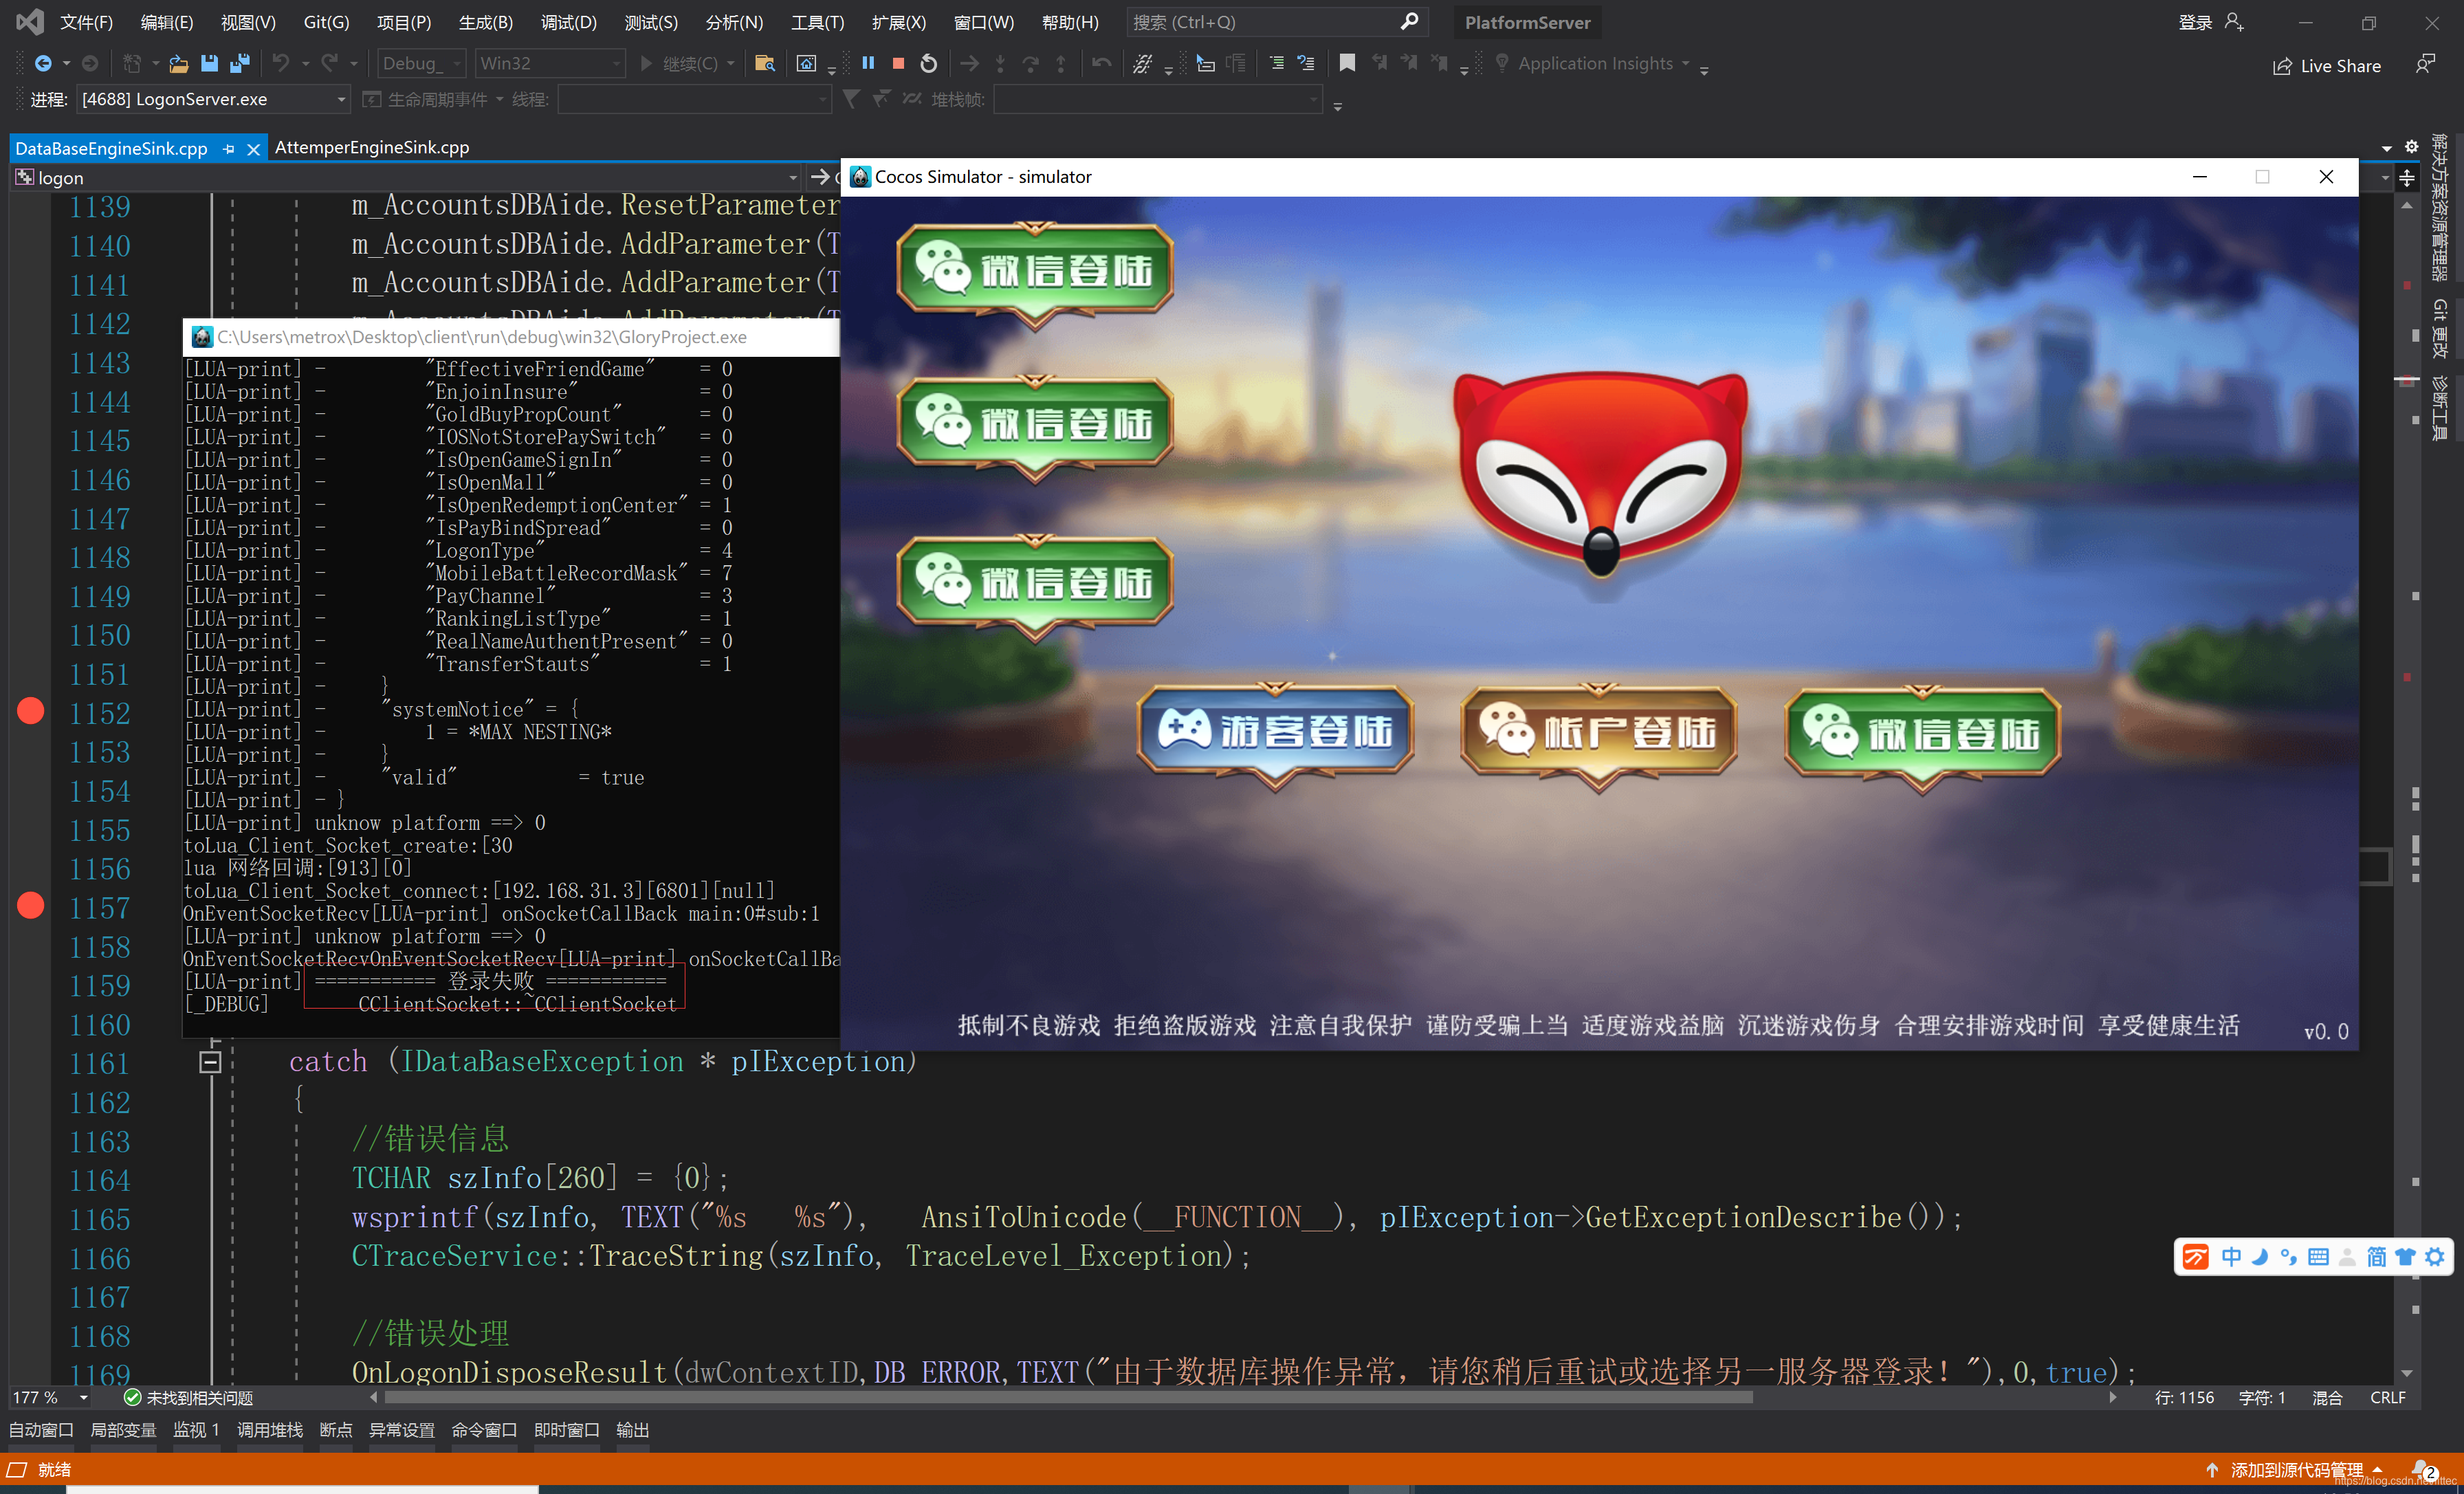Click the comment selected lines icon
Viewport: 2464px width, 1494px height.
pos(1277,63)
